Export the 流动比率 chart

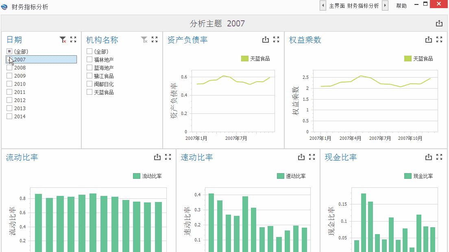click(157, 157)
